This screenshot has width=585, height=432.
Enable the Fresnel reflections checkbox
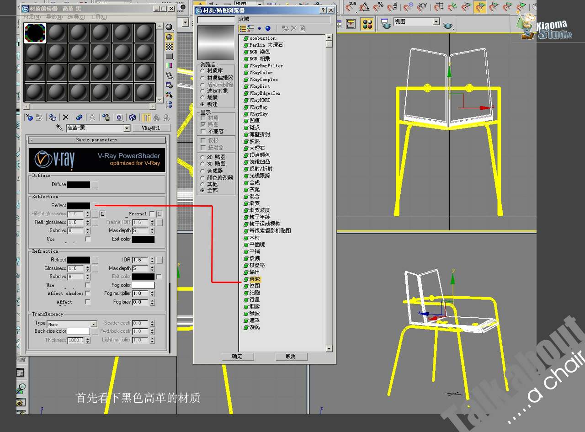pos(152,213)
